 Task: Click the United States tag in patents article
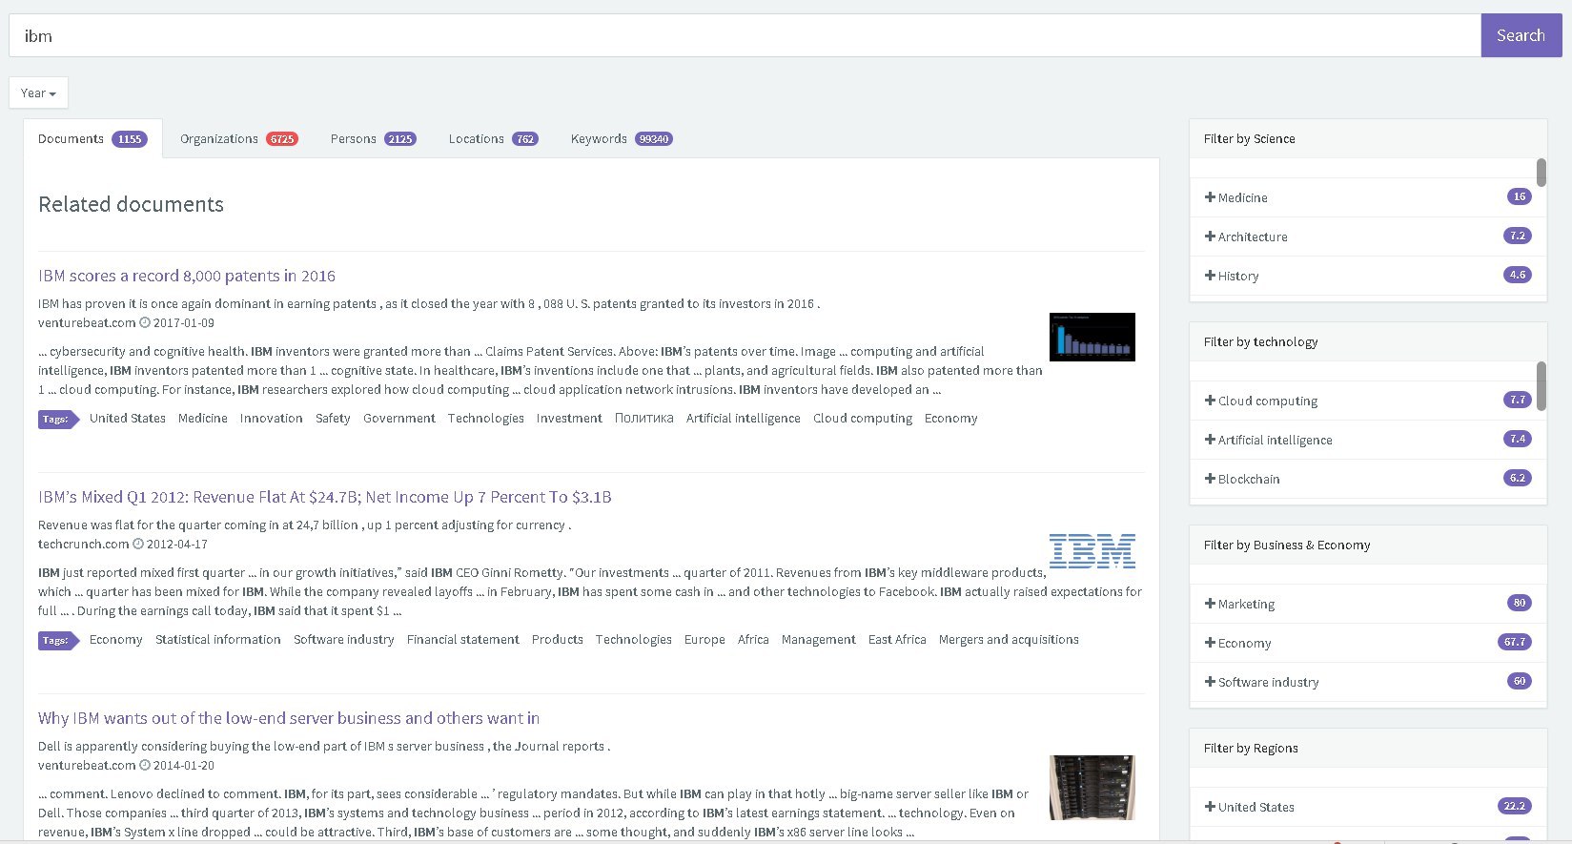pyautogui.click(x=128, y=419)
